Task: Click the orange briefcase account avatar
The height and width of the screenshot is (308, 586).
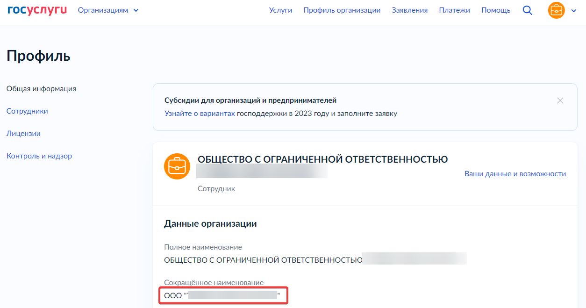Action: (x=557, y=10)
